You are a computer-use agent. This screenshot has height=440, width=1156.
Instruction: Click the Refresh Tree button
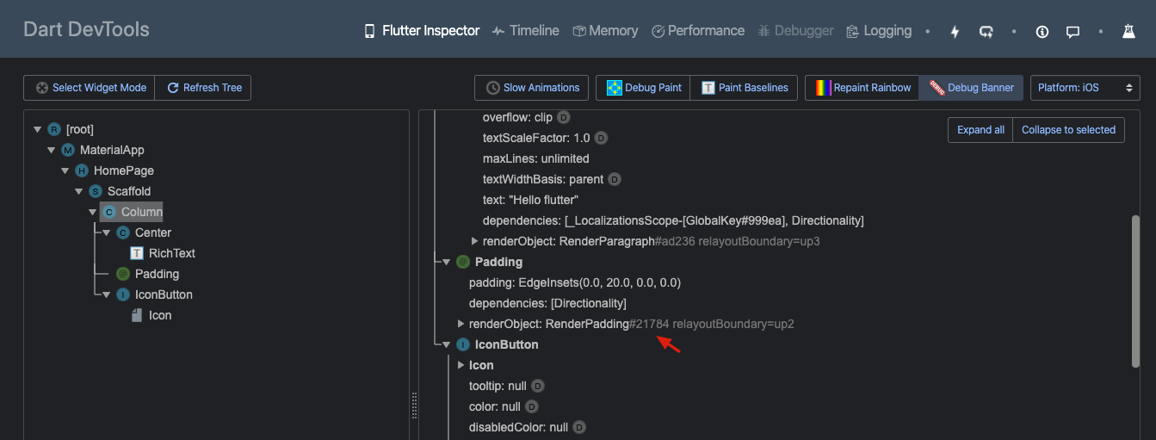tap(204, 88)
